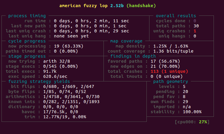224x134 pixels.
Task: Click 'none seen yet' hang value
Action: point(71,36)
